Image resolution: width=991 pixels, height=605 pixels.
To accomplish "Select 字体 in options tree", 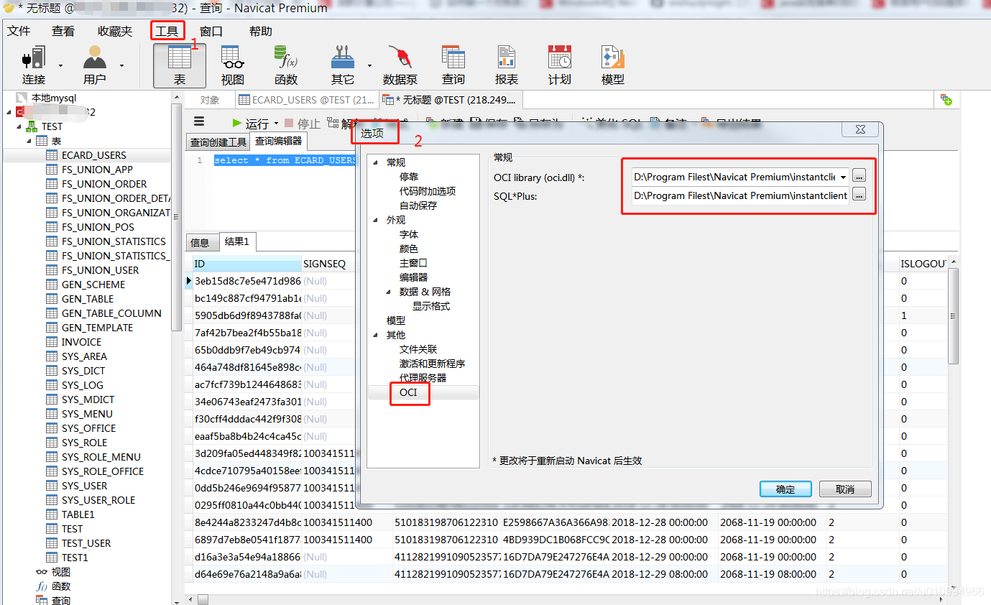I will (409, 234).
